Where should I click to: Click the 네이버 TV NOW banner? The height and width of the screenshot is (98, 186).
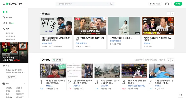tap(14, 53)
